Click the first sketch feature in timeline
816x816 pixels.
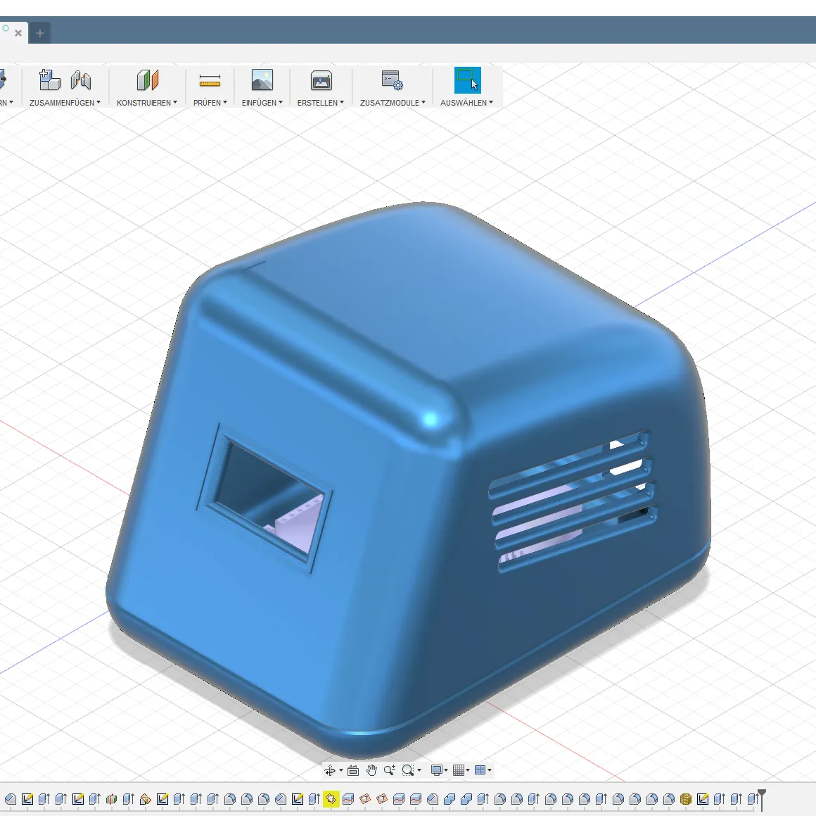27,799
